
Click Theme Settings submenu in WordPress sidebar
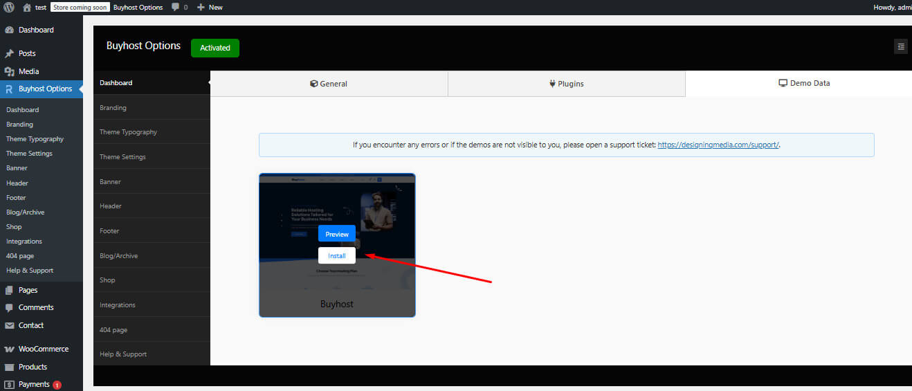29,154
